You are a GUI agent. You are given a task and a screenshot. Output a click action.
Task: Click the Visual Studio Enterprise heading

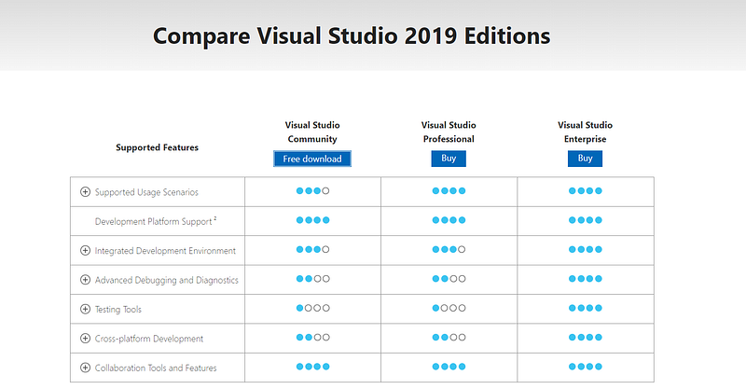pos(585,132)
